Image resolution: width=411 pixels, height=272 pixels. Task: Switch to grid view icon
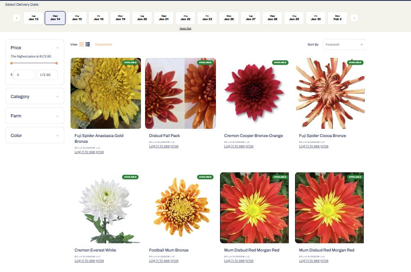coord(82,44)
